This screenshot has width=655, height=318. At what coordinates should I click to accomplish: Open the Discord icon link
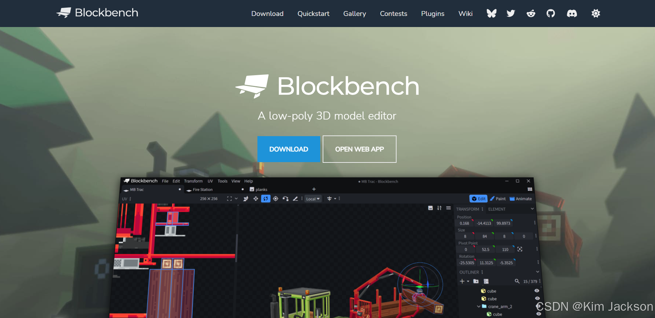pos(572,14)
